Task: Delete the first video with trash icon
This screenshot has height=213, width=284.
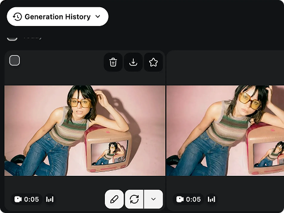Action: (113, 62)
